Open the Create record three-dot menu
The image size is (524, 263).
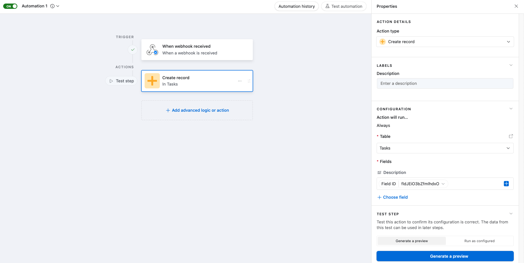pos(240,81)
